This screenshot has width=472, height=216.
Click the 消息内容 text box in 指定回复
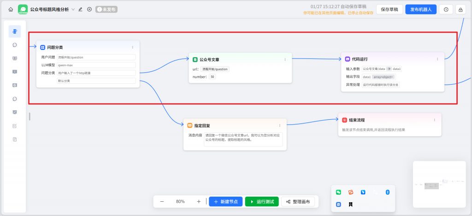pyautogui.click(x=243, y=139)
